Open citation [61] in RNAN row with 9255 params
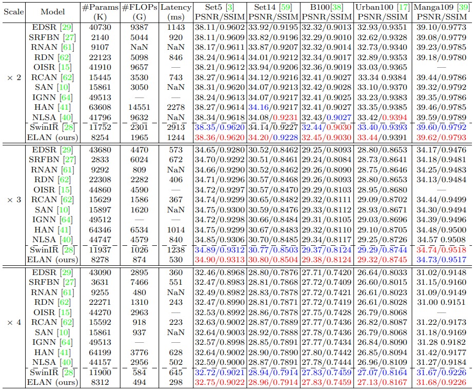 pyautogui.click(x=67, y=292)
